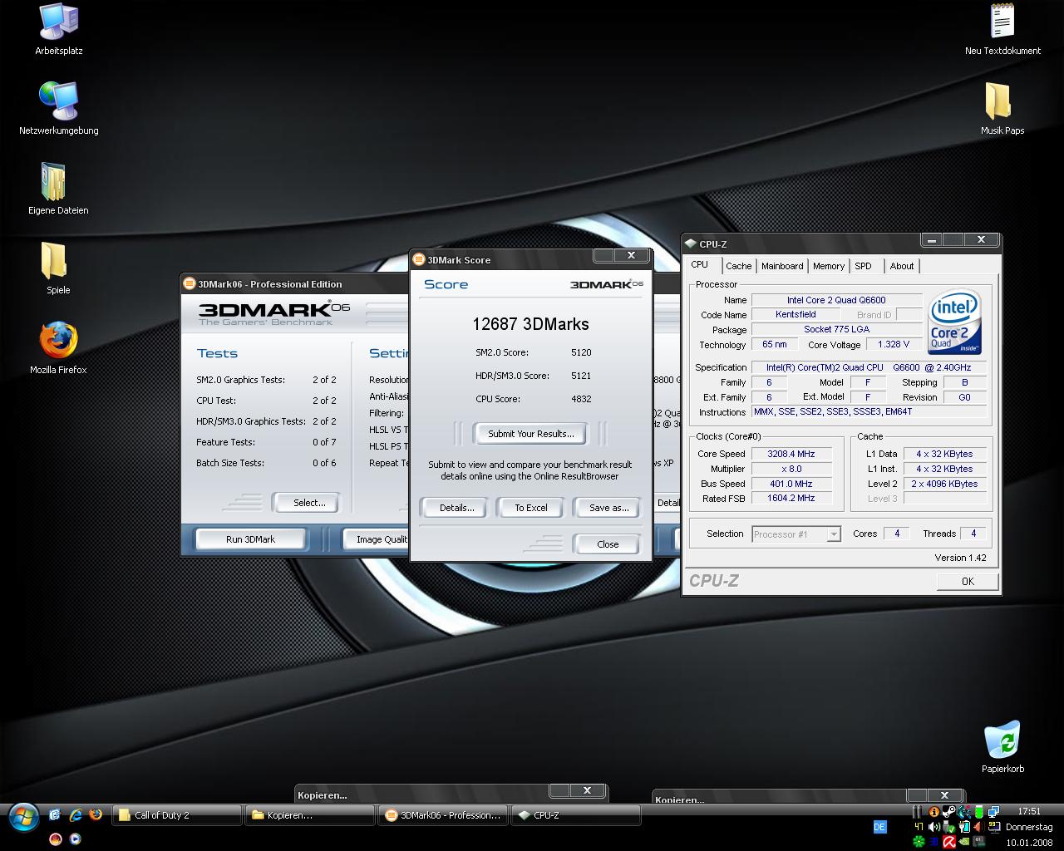The image size is (1064, 851).
Task: Open the Arbeitsplatz desktop icon
Action: point(58,30)
